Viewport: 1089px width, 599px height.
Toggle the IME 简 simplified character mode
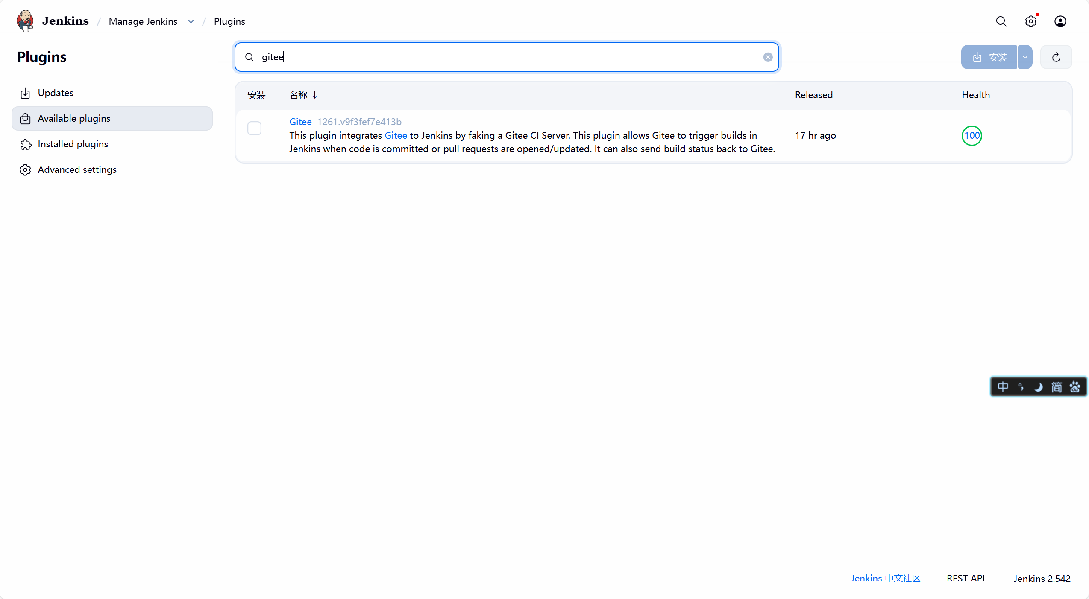1056,387
